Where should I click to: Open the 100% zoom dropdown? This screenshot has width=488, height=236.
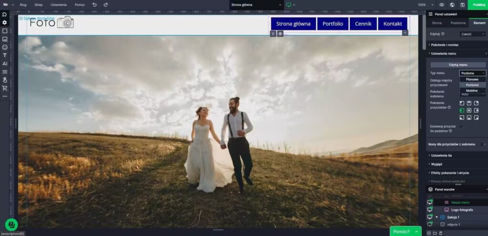pyautogui.click(x=426, y=5)
